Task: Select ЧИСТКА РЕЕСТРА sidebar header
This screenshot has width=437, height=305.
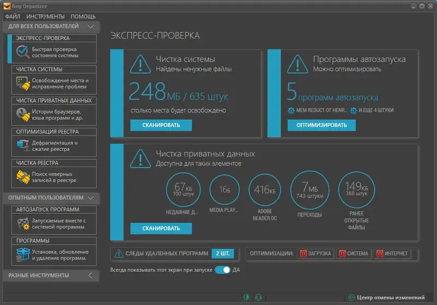Action: tap(37, 163)
